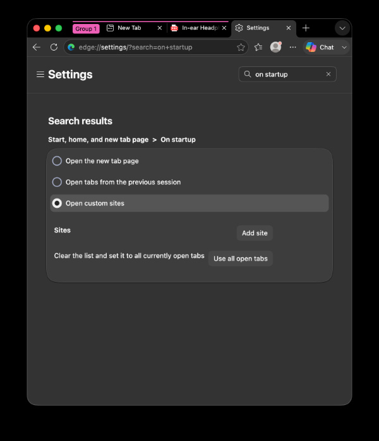This screenshot has height=441, width=379.
Task: Close the In-ear Headp tab
Action: pos(224,28)
